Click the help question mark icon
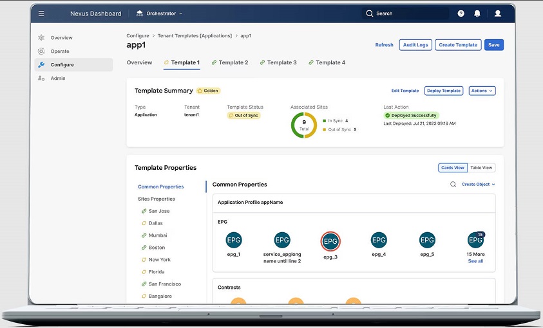The height and width of the screenshot is (328, 543). 461,14
